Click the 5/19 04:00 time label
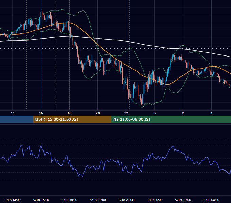This screenshot has width=231, height=203. click(x=211, y=200)
